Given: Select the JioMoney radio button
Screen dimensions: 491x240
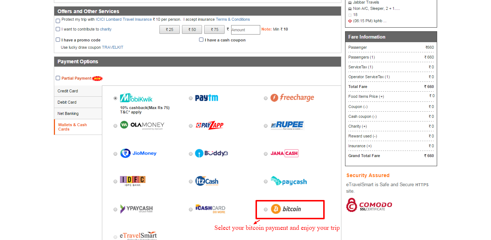Looking at the screenshot, I should coord(115,154).
